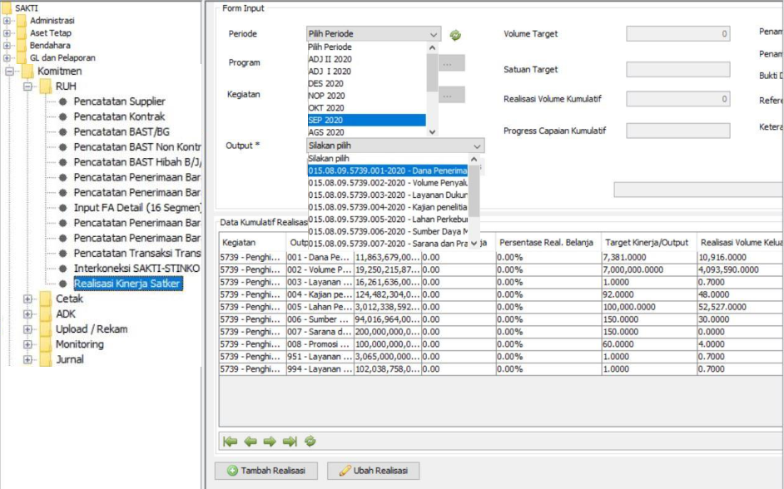The image size is (784, 489).
Task: Go to next record arrow
Action: tap(270, 442)
